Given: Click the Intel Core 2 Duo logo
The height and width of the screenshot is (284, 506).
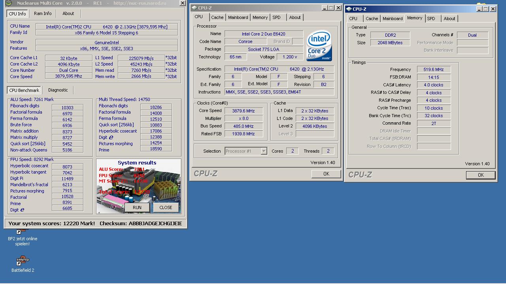Looking at the screenshot, I should [x=319, y=46].
